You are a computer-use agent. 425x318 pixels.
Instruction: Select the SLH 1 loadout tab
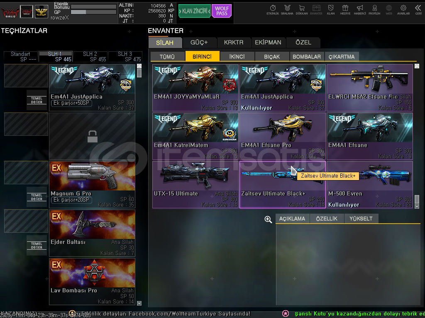coord(56,56)
